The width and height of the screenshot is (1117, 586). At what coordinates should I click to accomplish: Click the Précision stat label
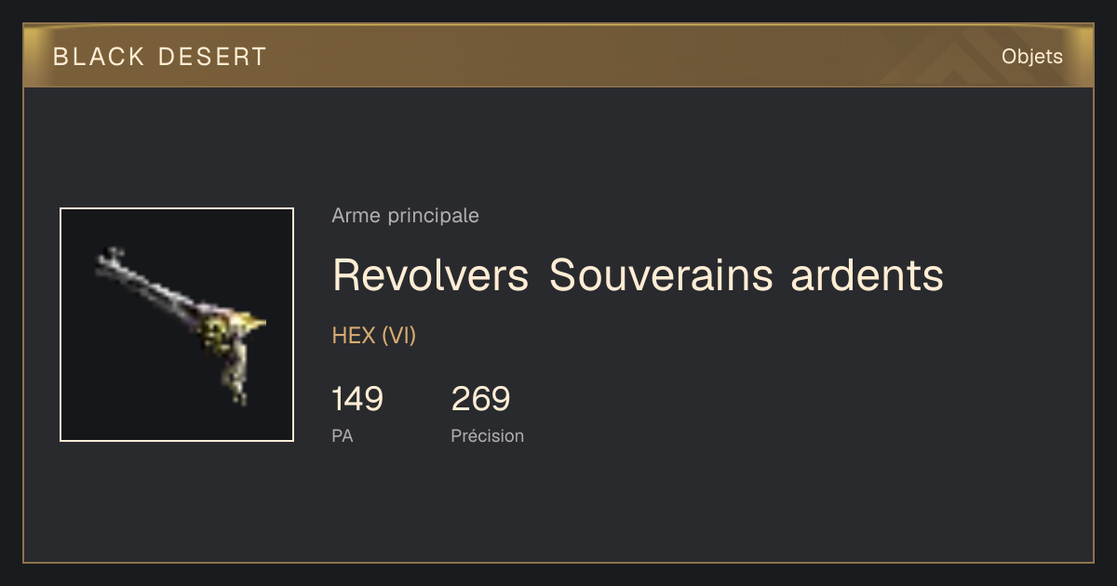pyautogui.click(x=487, y=435)
